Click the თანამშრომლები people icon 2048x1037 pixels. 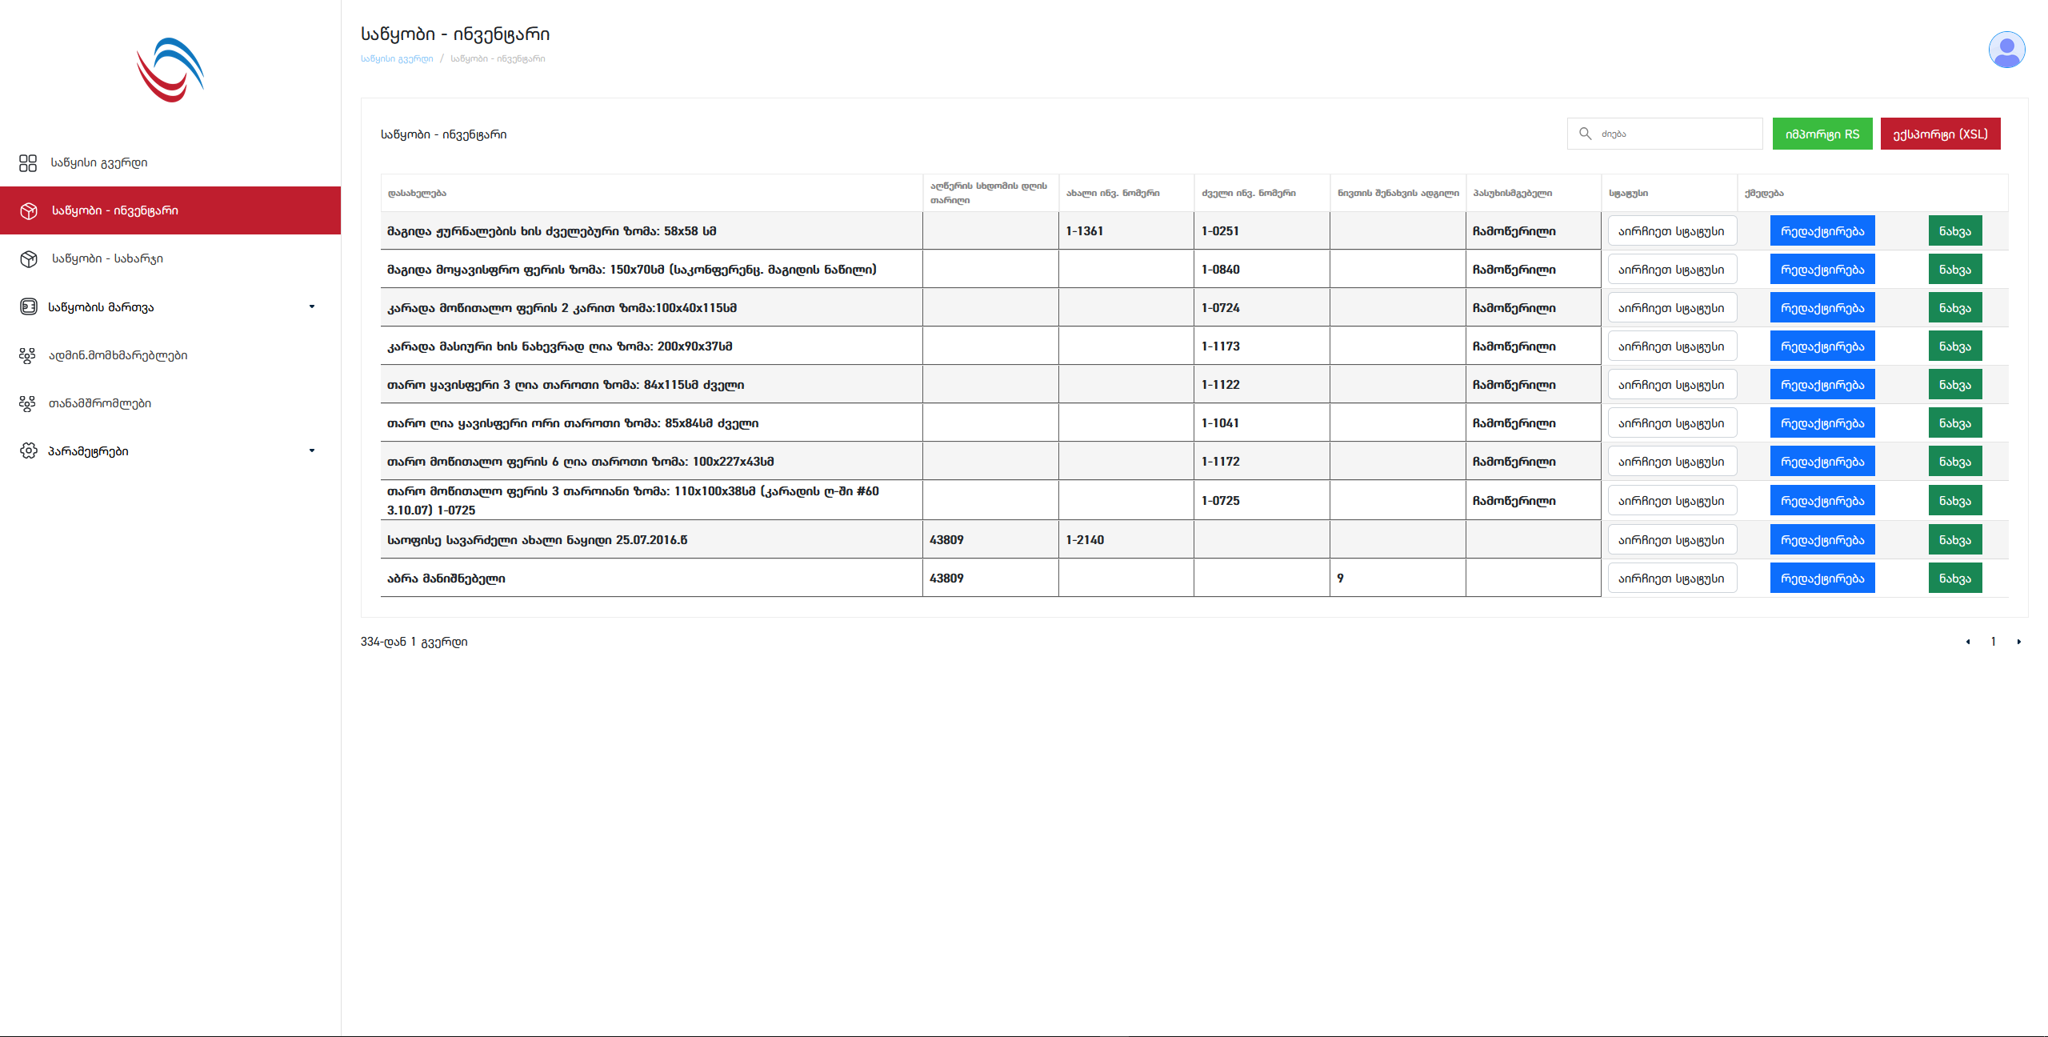point(28,403)
